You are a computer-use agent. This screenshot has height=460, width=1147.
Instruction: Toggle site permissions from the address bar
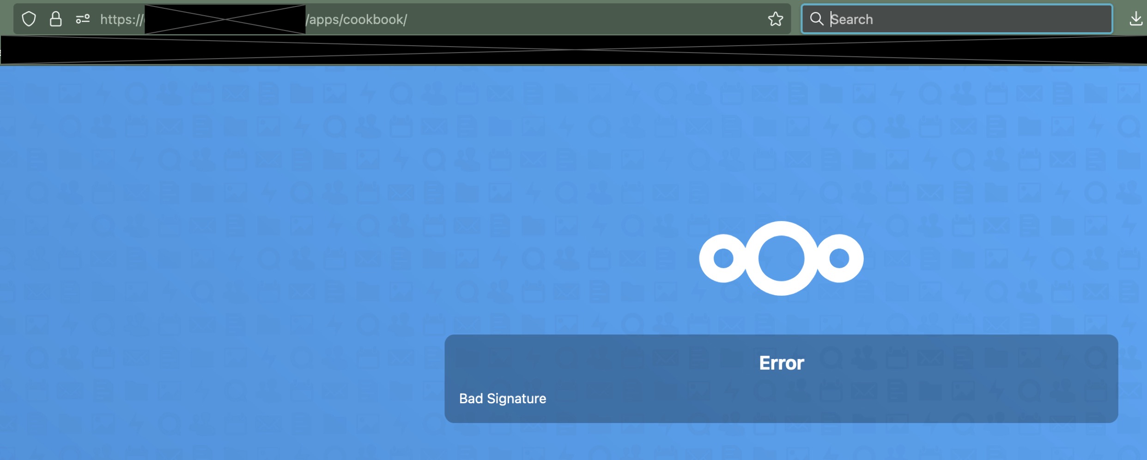click(83, 19)
